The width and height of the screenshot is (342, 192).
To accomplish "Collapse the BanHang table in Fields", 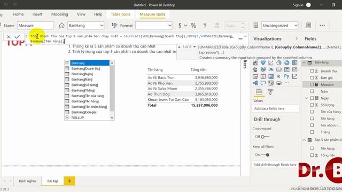I will click(x=304, y=63).
